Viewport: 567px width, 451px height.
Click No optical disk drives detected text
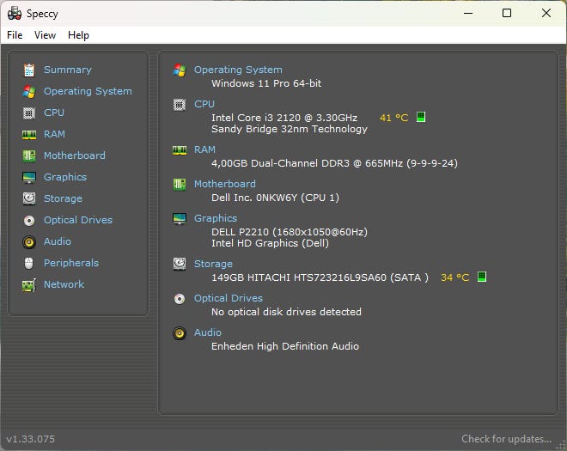coord(286,312)
